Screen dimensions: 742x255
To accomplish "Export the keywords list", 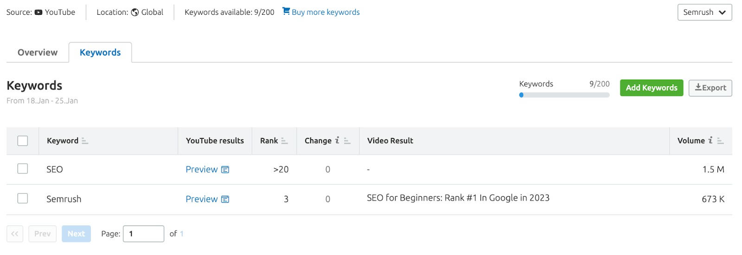I will (710, 88).
